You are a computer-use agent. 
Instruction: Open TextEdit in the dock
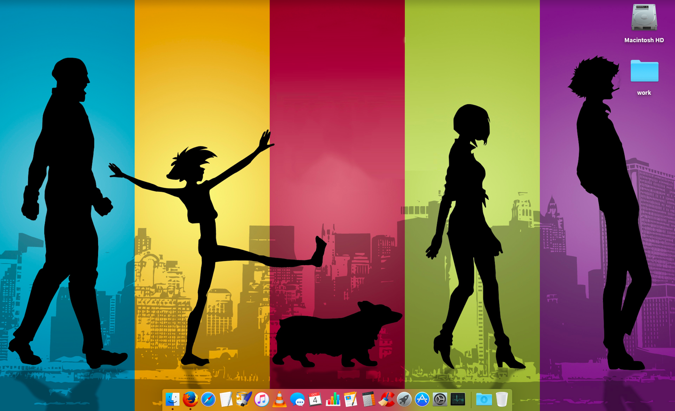(226, 399)
